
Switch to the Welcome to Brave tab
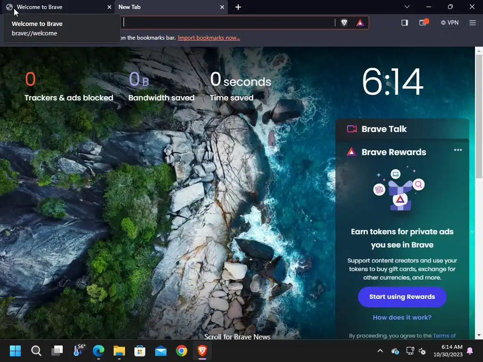(58, 7)
